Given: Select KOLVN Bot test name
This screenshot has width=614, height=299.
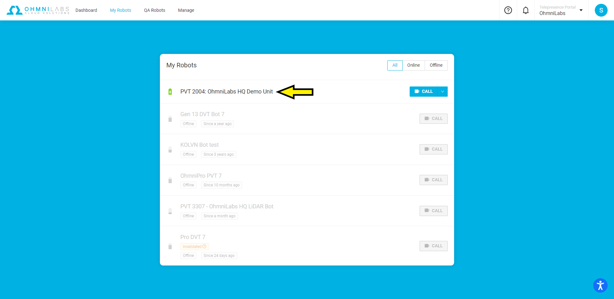Looking at the screenshot, I should (200, 145).
